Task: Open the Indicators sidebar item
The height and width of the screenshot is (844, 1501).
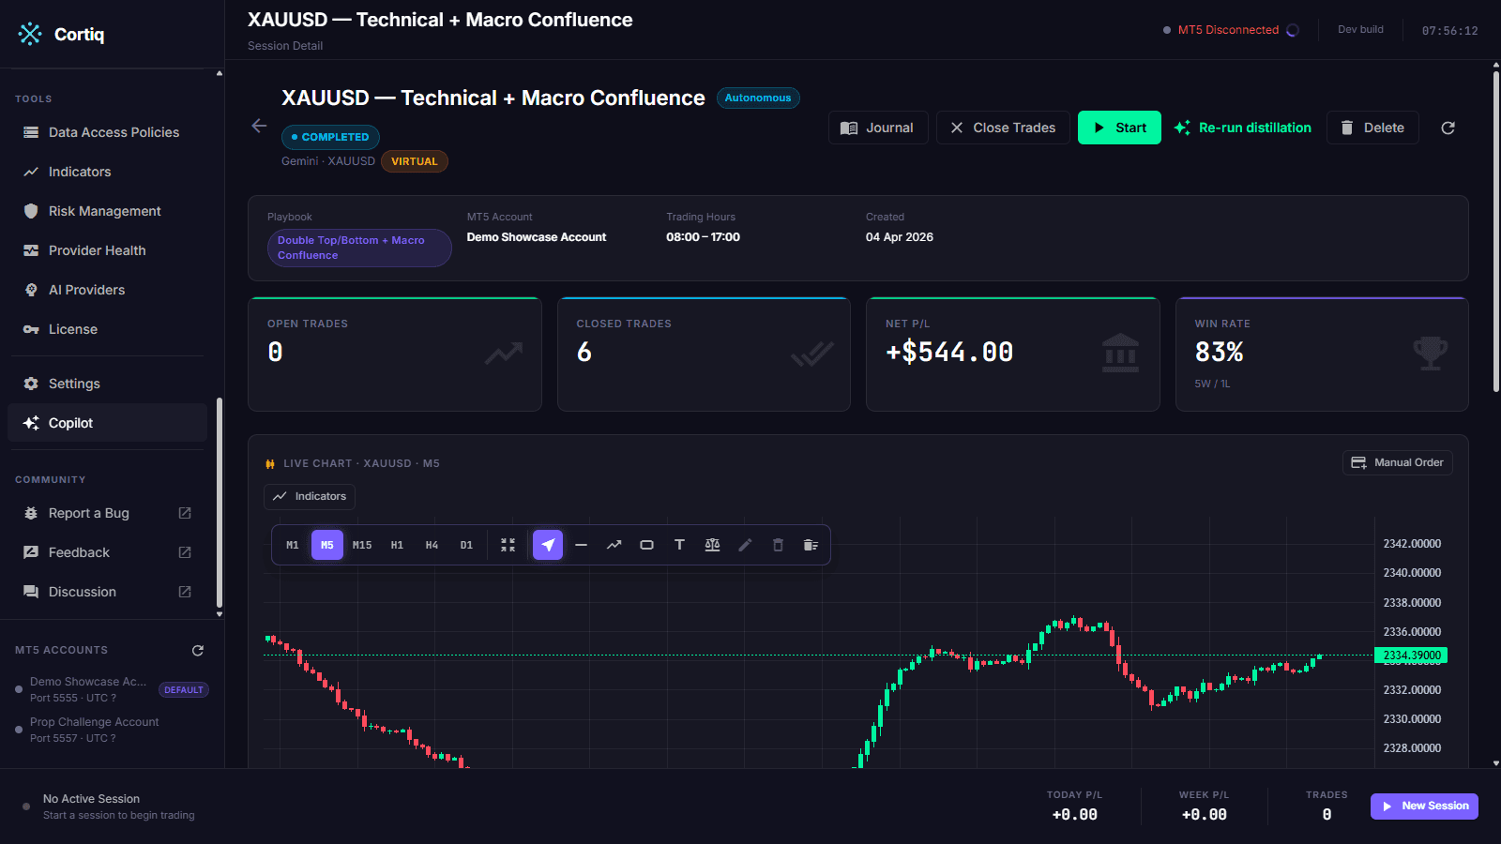Action: tap(107, 172)
